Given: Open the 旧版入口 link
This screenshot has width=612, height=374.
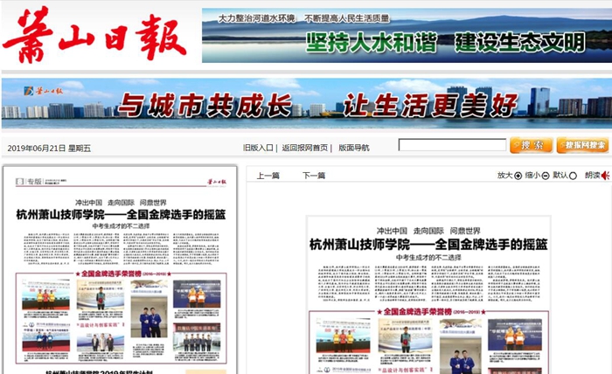Looking at the screenshot, I should tap(258, 148).
